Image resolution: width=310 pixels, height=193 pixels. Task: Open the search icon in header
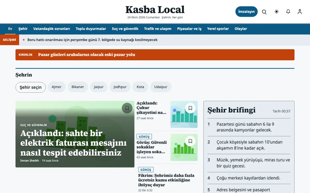coord(264,12)
